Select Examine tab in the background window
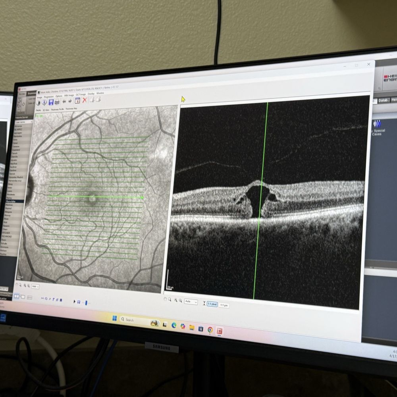Viewport: 397px width, 397px height. (31, 93)
